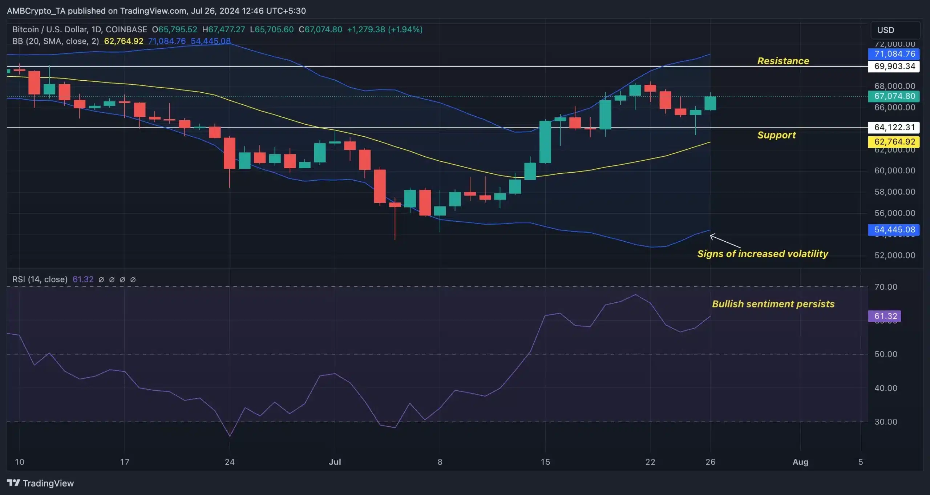Click the Jul label on time axis
Viewport: 930px width, 495px height.
point(335,462)
